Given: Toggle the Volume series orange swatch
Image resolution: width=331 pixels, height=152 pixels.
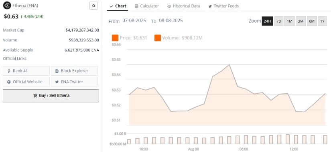Looking at the screenshot, I should pos(158,38).
